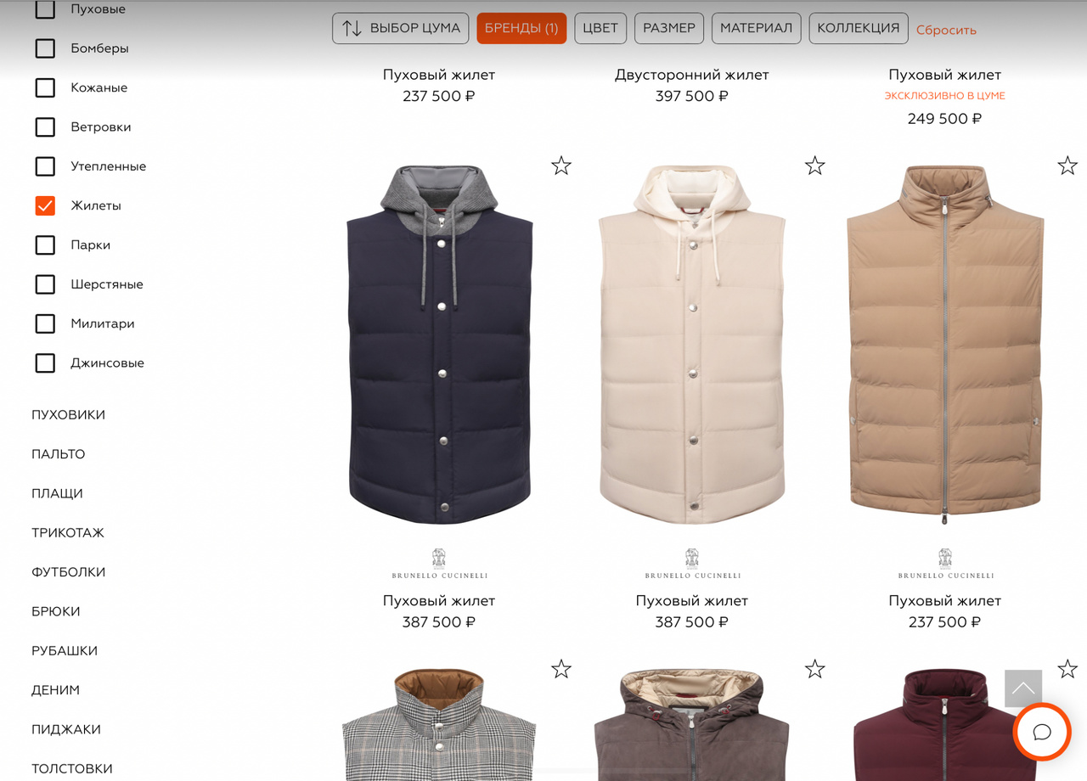Viewport: 1087px width, 781px height.
Task: Add the cream hooded vest to favorites
Action: [814, 166]
